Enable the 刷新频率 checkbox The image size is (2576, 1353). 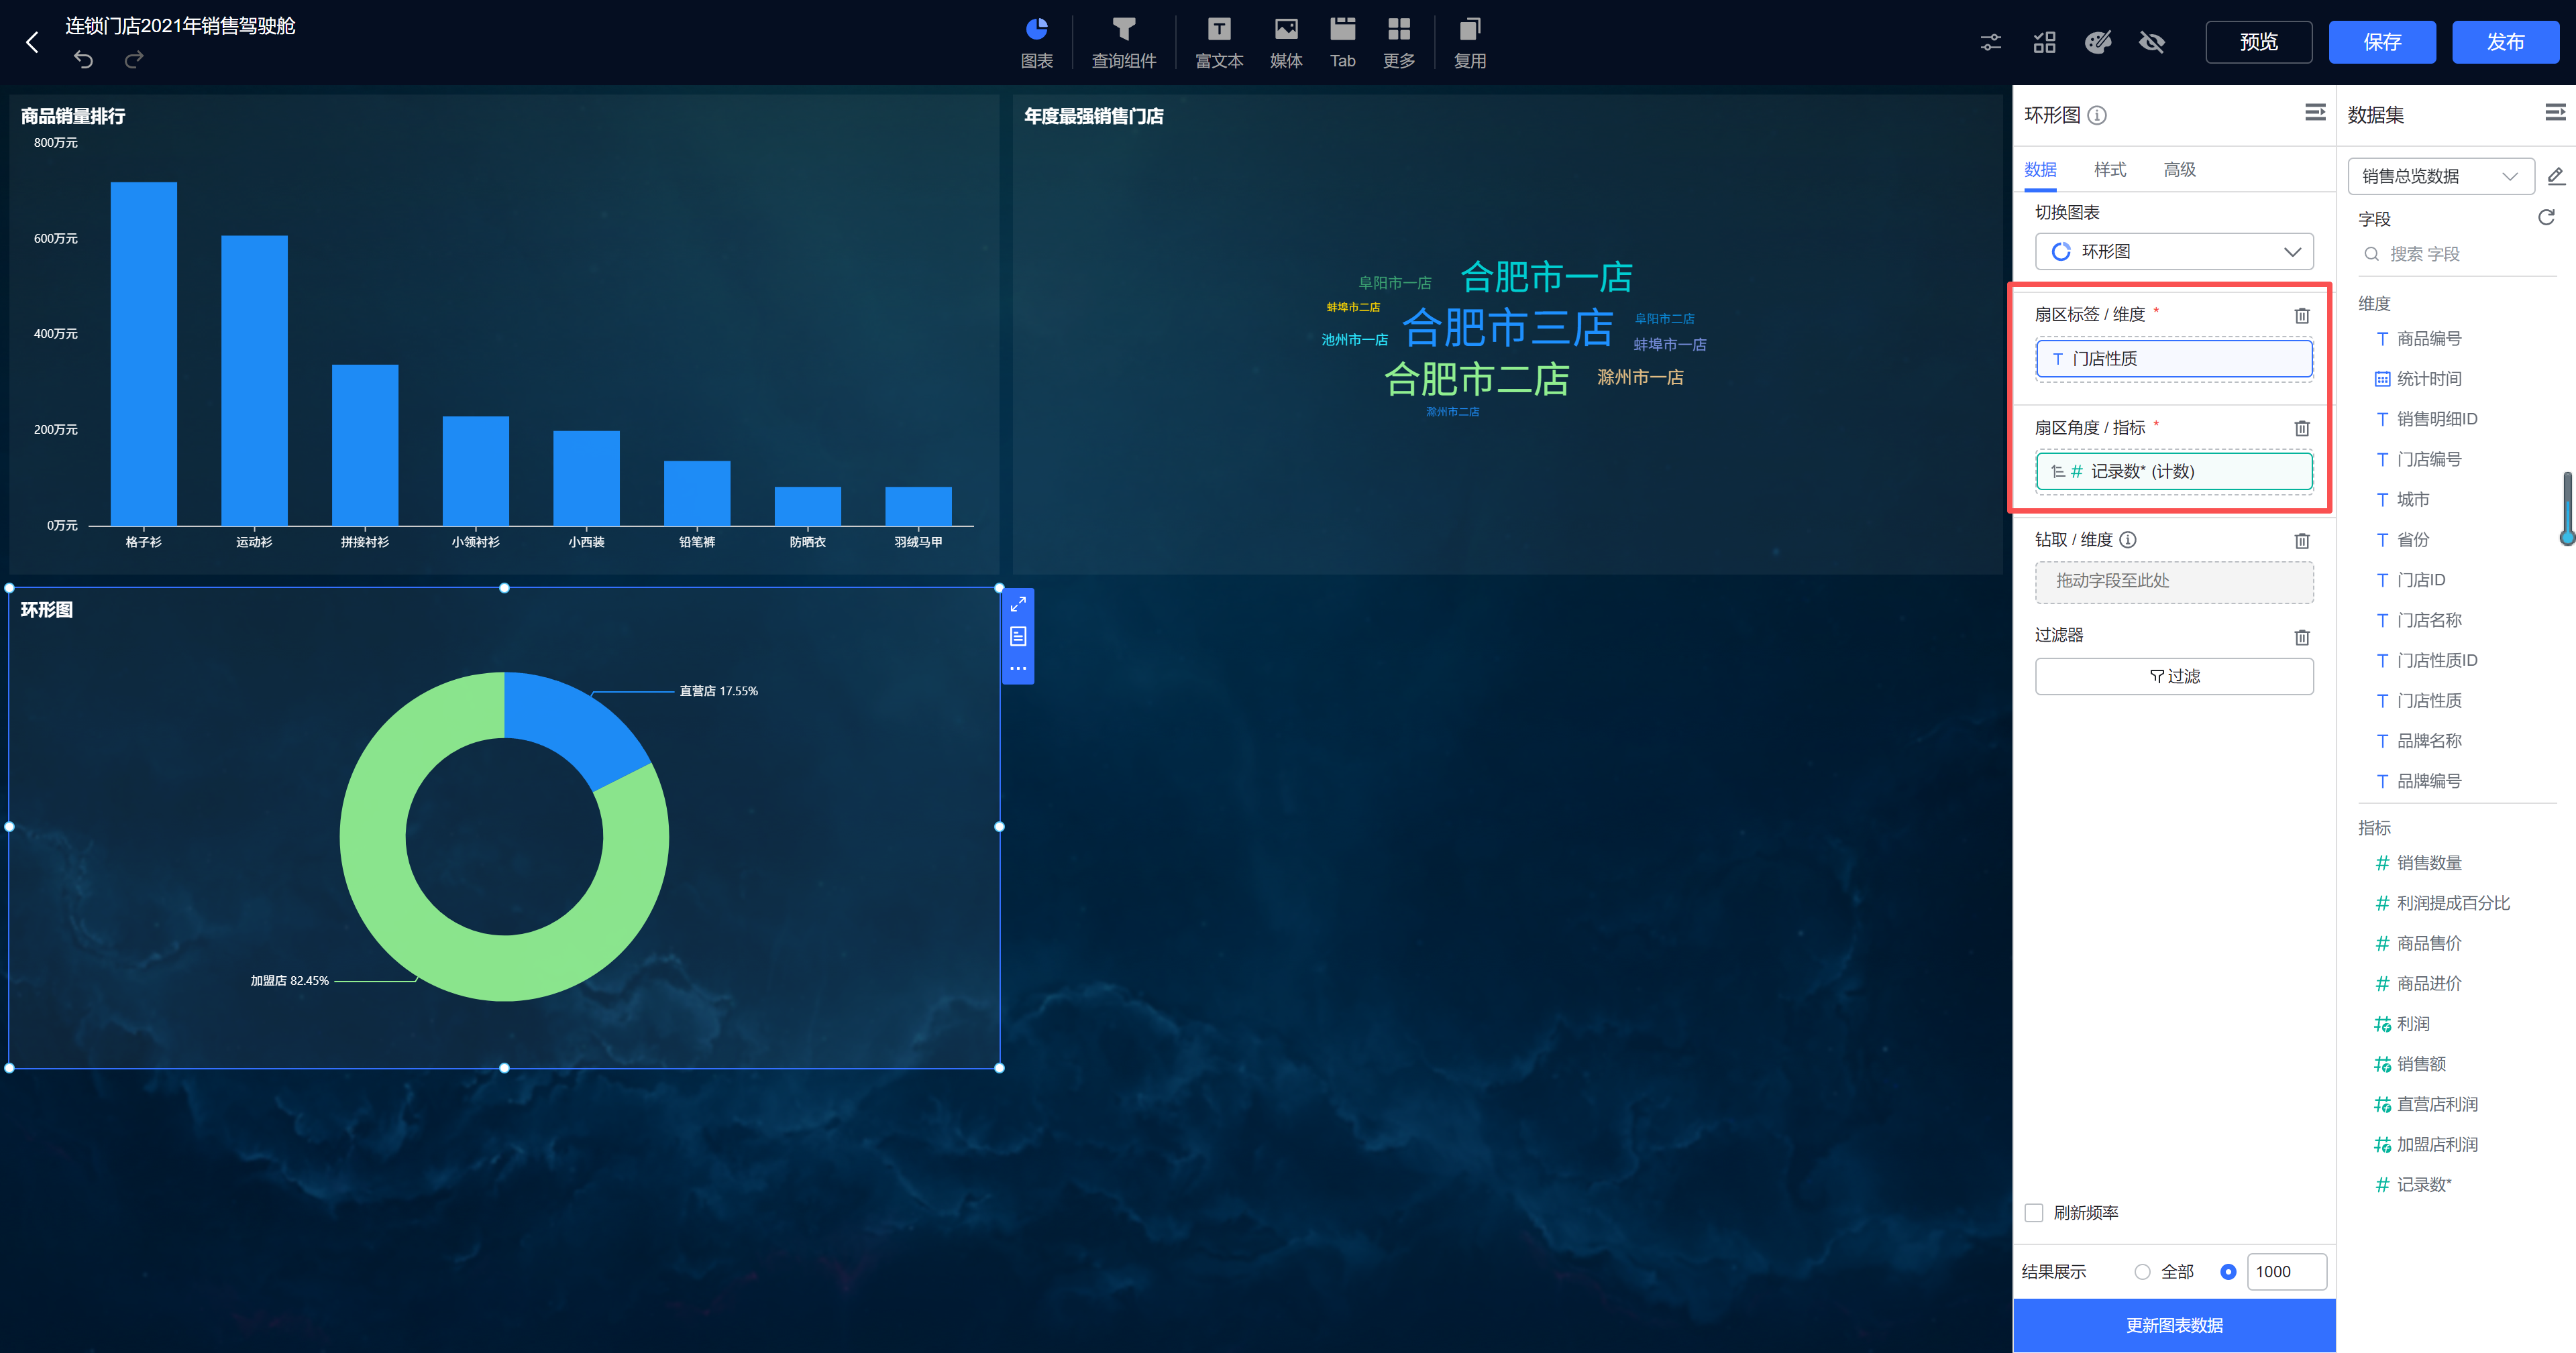point(2034,1212)
